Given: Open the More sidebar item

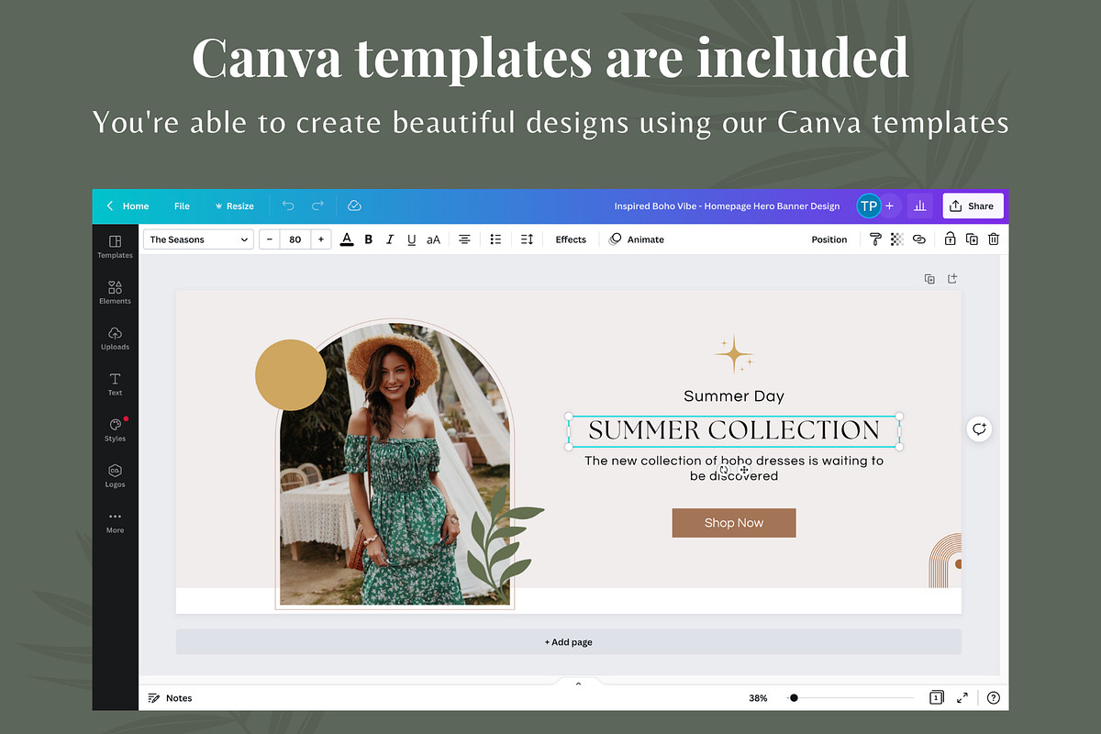Looking at the screenshot, I should pyautogui.click(x=115, y=521).
